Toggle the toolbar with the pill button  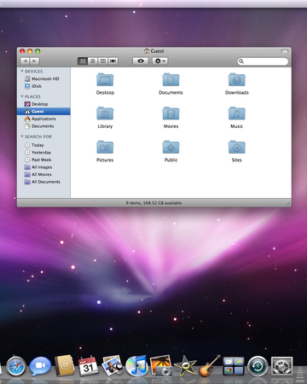click(285, 51)
